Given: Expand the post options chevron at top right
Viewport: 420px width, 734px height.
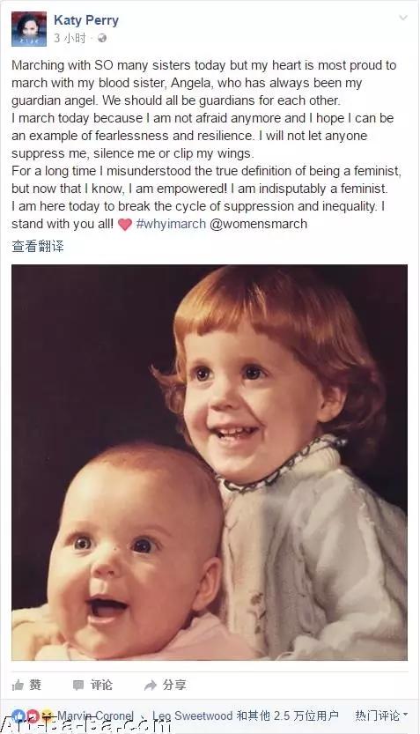Looking at the screenshot, I should click(x=402, y=18).
